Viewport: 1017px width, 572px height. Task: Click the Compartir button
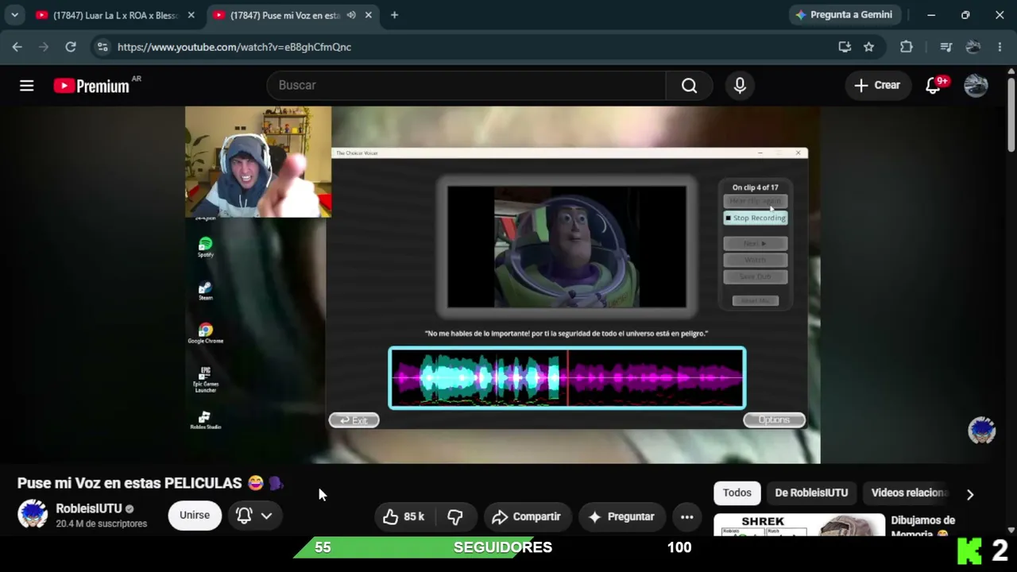(528, 516)
